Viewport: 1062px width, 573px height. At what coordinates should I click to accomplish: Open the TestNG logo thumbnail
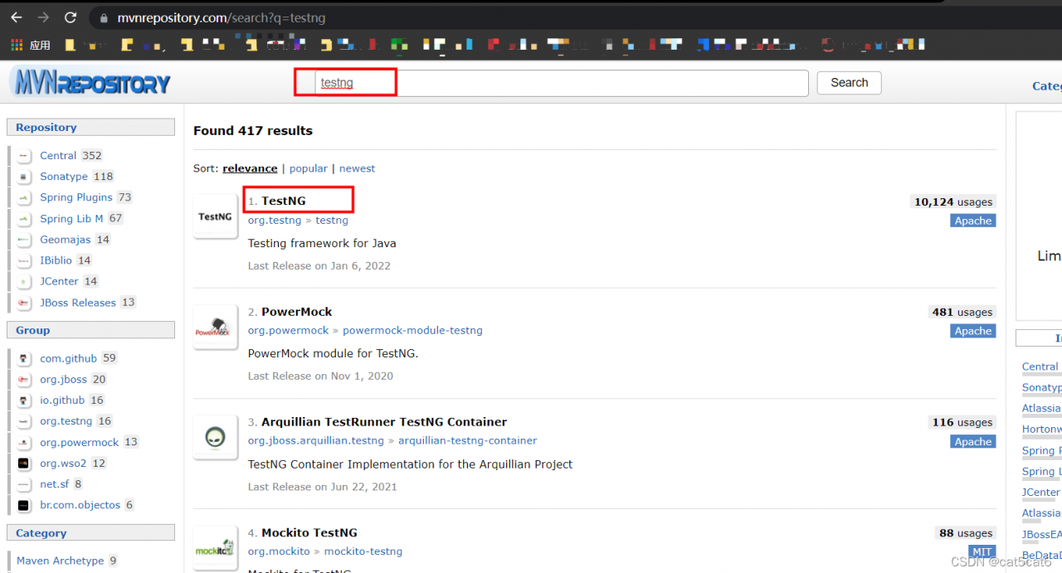pos(216,216)
